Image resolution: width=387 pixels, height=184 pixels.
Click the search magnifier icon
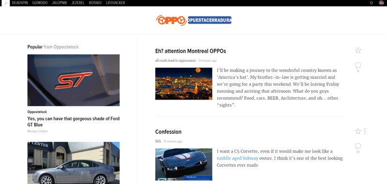pyautogui.click(x=6, y=3)
